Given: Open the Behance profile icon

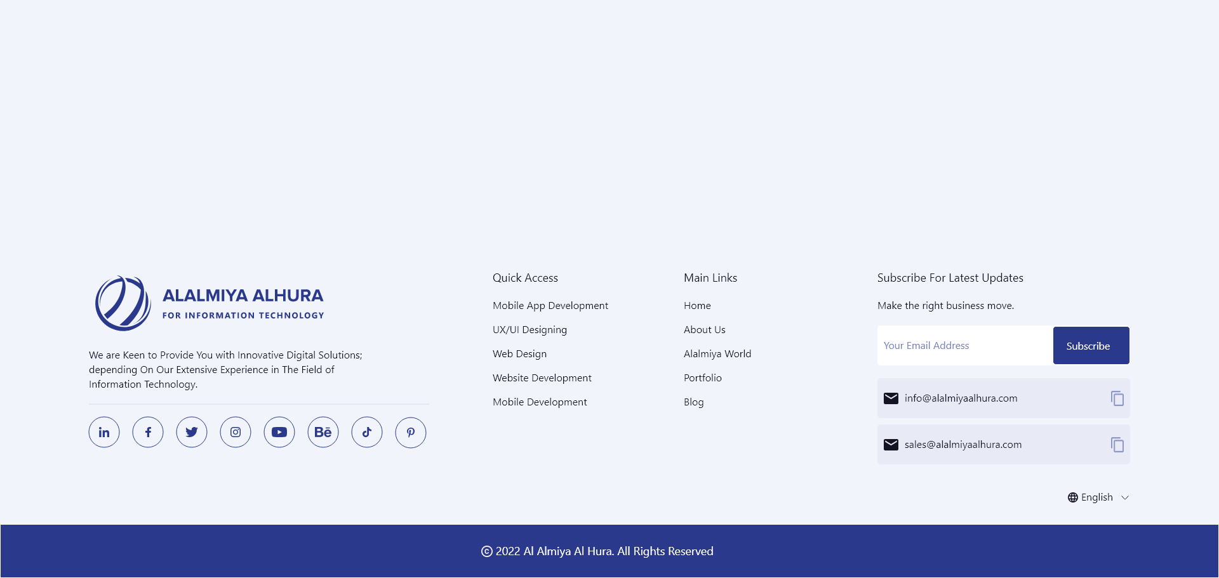Looking at the screenshot, I should [323, 433].
